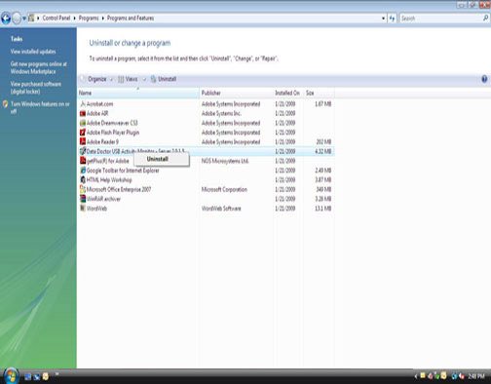Select Adobe Flash Player Plugin icon

83,133
